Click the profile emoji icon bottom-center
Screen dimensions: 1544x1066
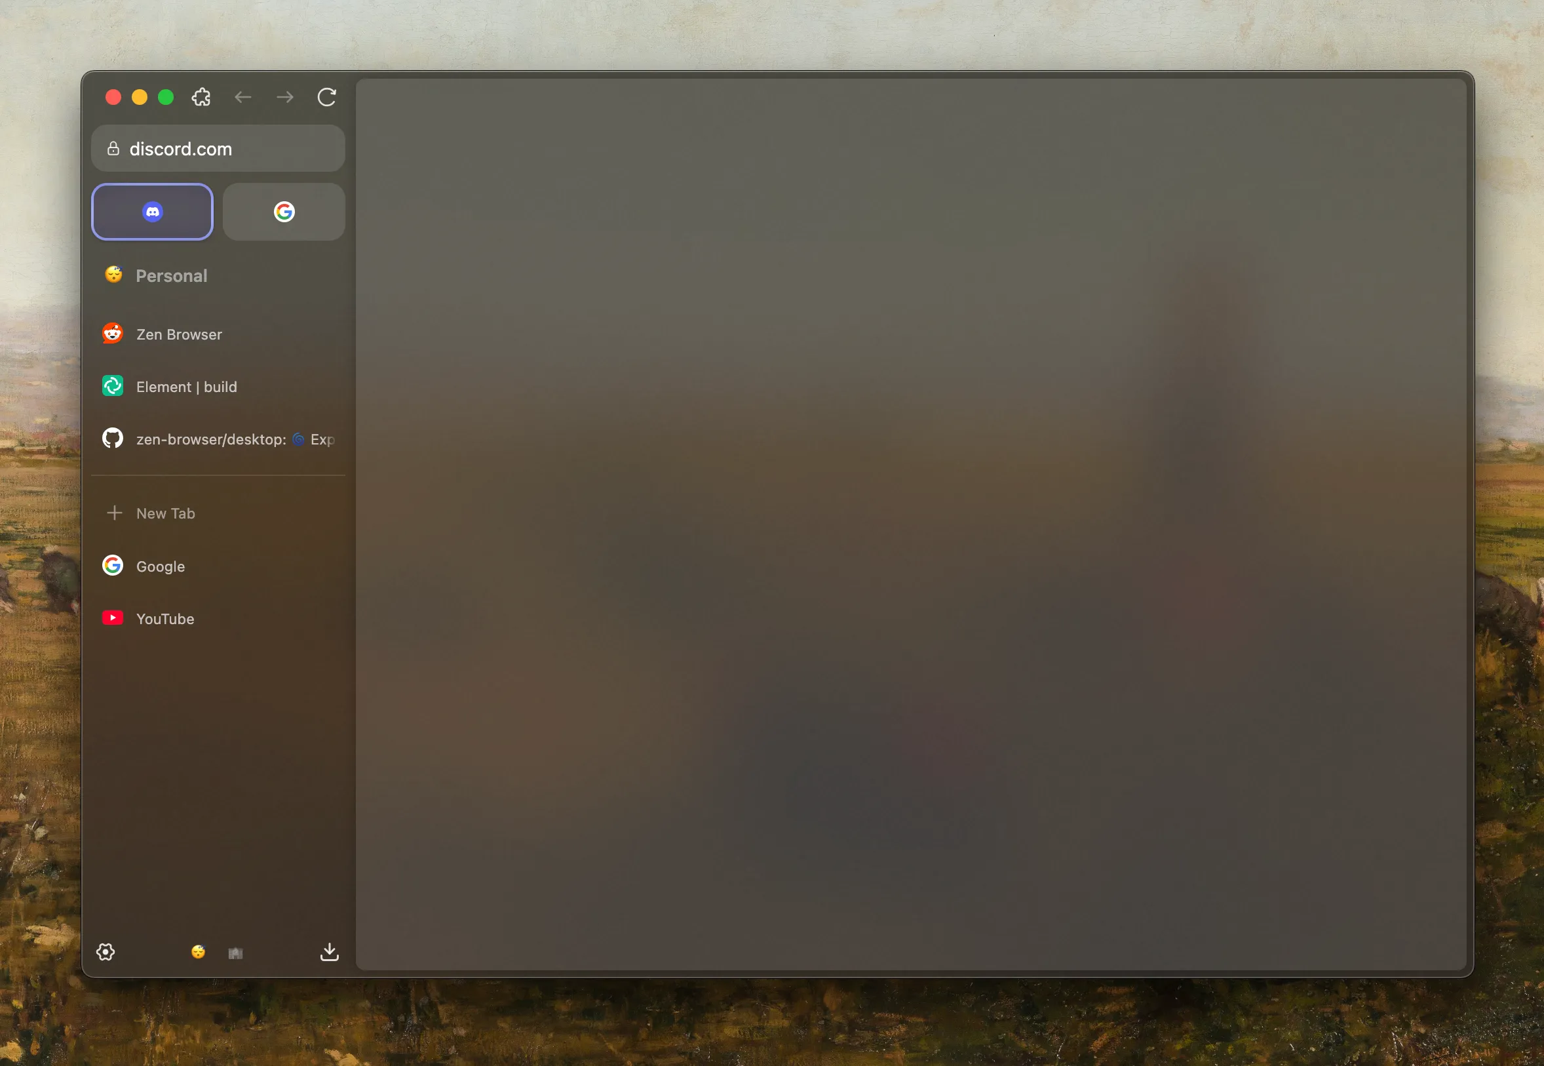pyautogui.click(x=197, y=951)
